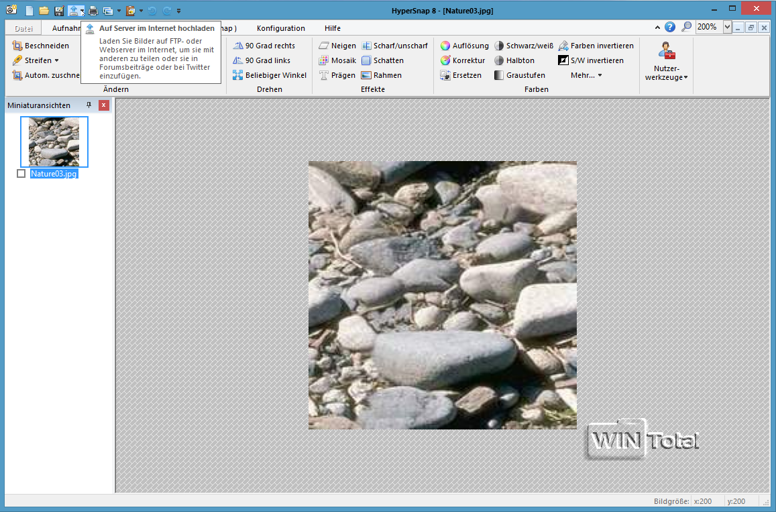
Task: Click the Beschneiden crop tool
Action: [40, 46]
